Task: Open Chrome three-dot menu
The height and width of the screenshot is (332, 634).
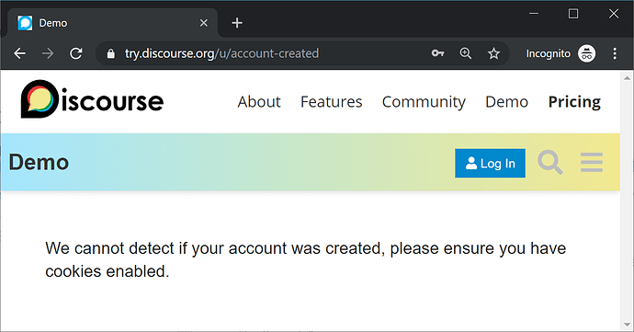Action: tap(615, 53)
